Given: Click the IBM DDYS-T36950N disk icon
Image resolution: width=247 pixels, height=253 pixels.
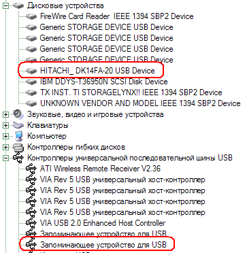Looking at the screenshot, I should pos(31,82).
